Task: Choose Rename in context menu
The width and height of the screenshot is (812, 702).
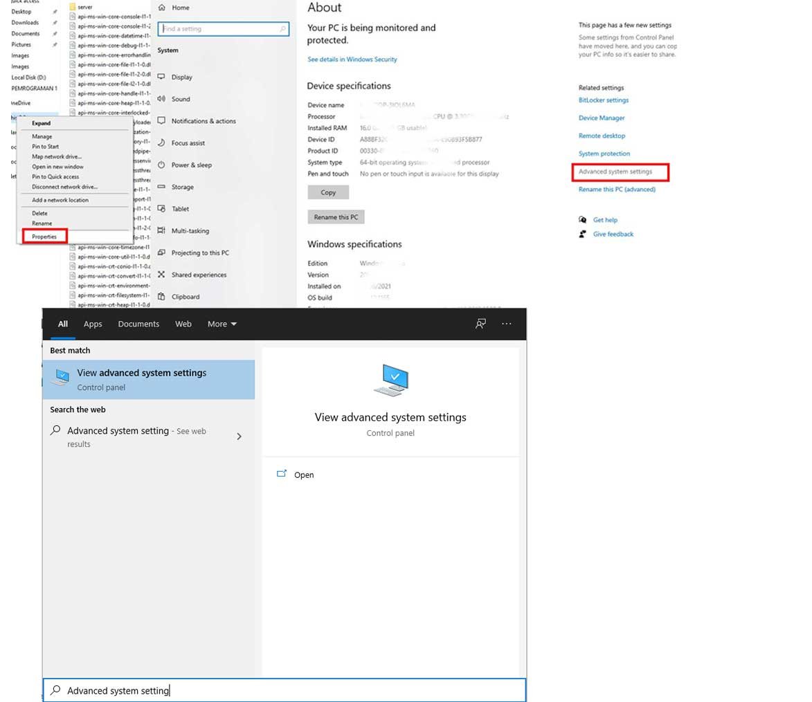Action: 42,223
